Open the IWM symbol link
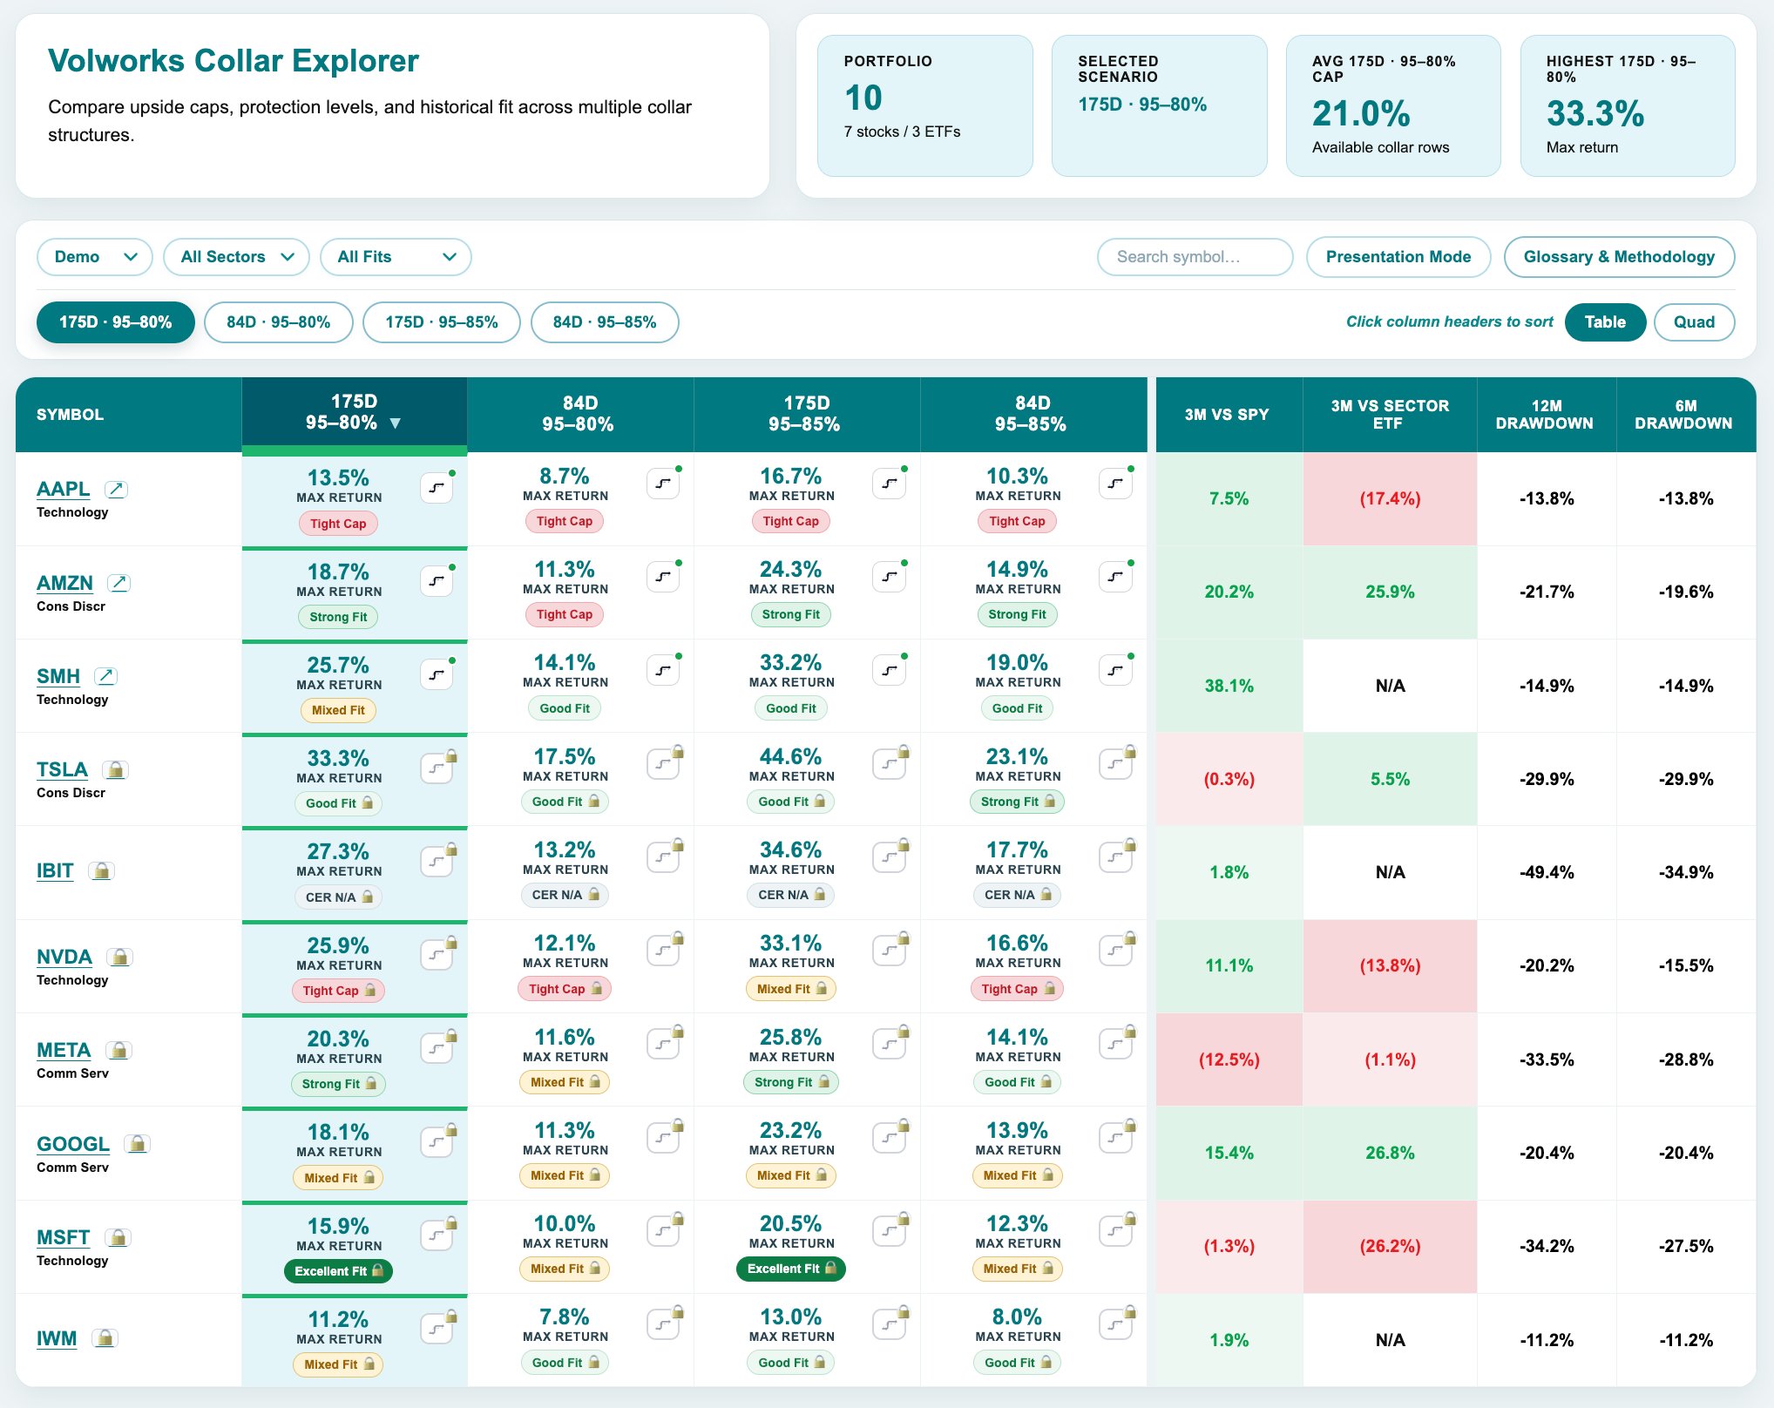The height and width of the screenshot is (1408, 1774). tap(57, 1338)
